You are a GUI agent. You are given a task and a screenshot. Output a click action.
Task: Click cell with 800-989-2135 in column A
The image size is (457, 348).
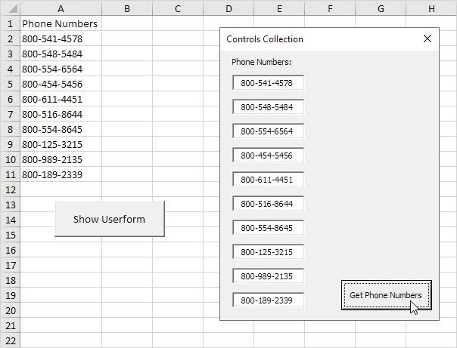tap(61, 159)
